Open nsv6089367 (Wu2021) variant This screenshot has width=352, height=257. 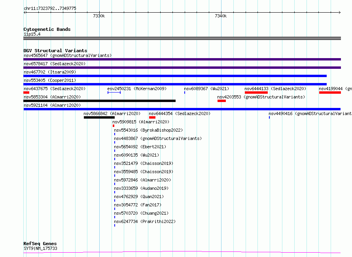click(206, 89)
